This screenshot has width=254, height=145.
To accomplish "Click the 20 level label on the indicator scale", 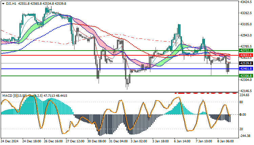I will tap(241, 129).
